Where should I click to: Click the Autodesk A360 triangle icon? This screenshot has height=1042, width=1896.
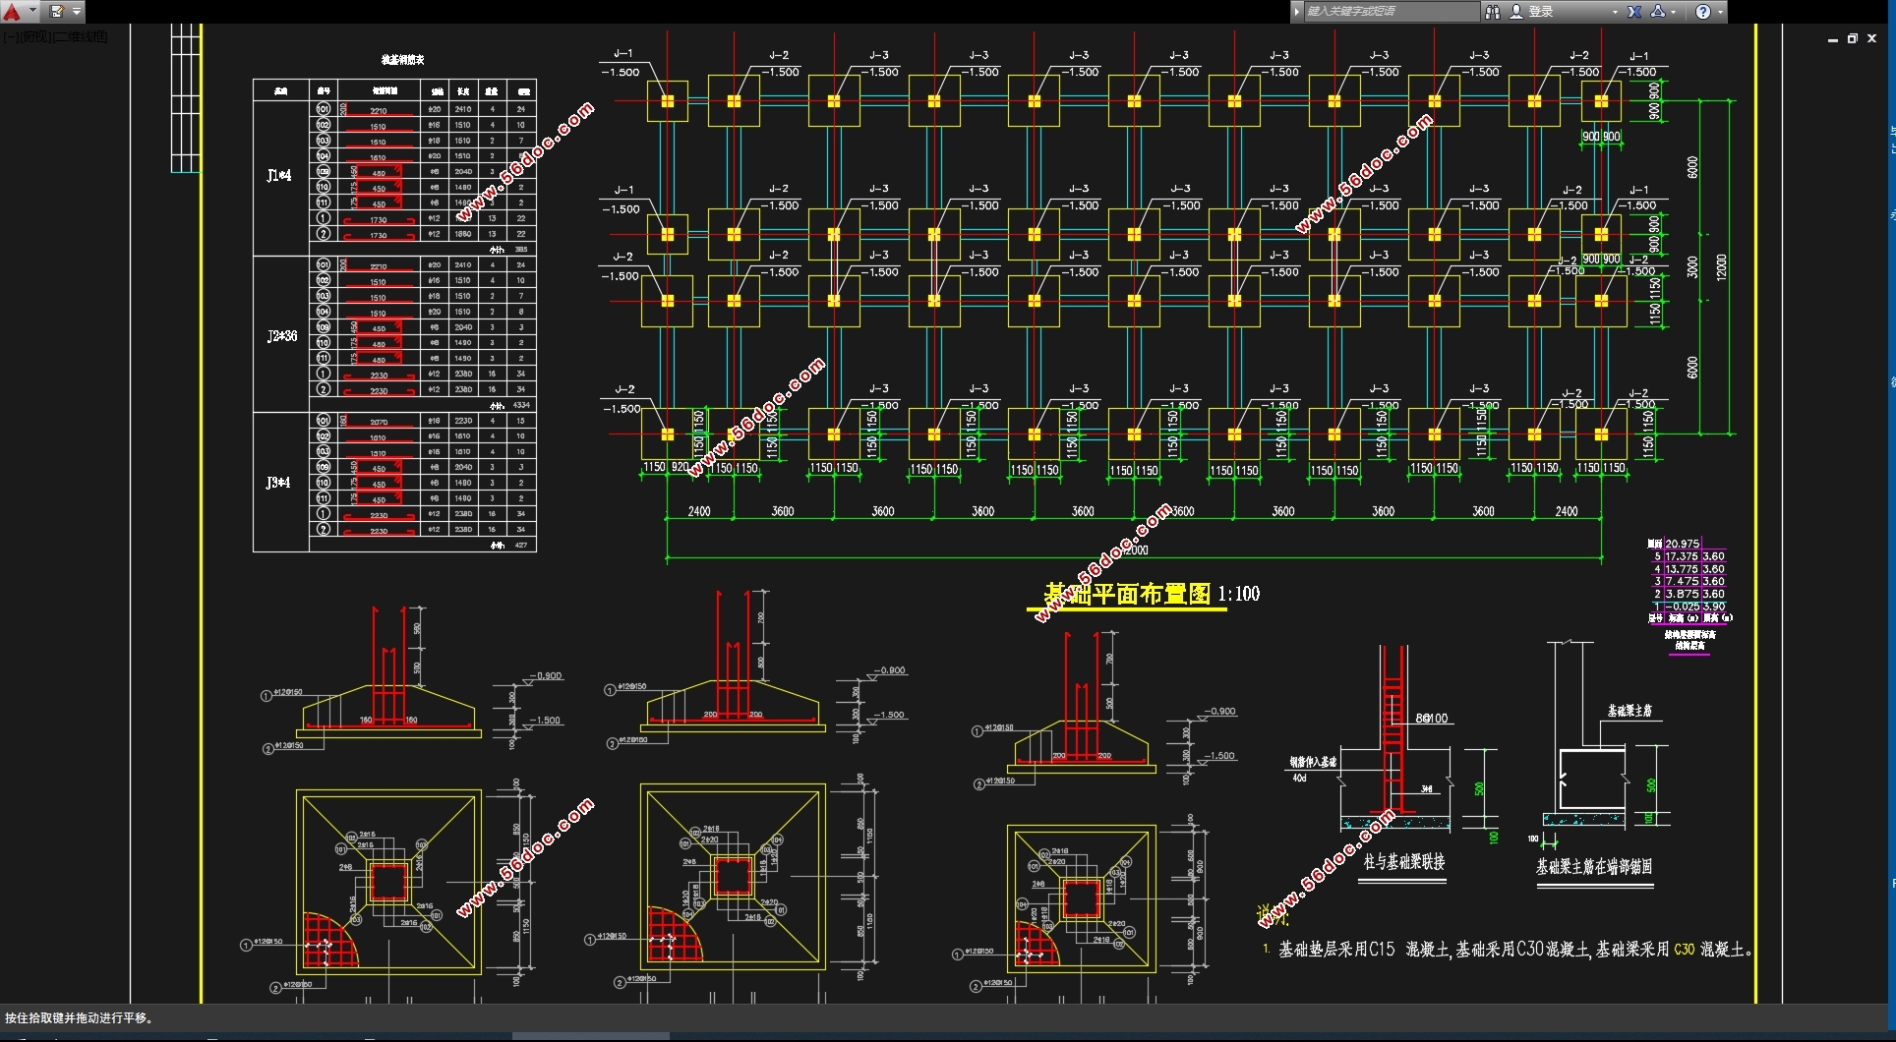pos(1658,12)
